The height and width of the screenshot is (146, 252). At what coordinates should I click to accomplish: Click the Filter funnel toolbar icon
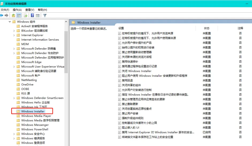pyautogui.click(x=45, y=16)
